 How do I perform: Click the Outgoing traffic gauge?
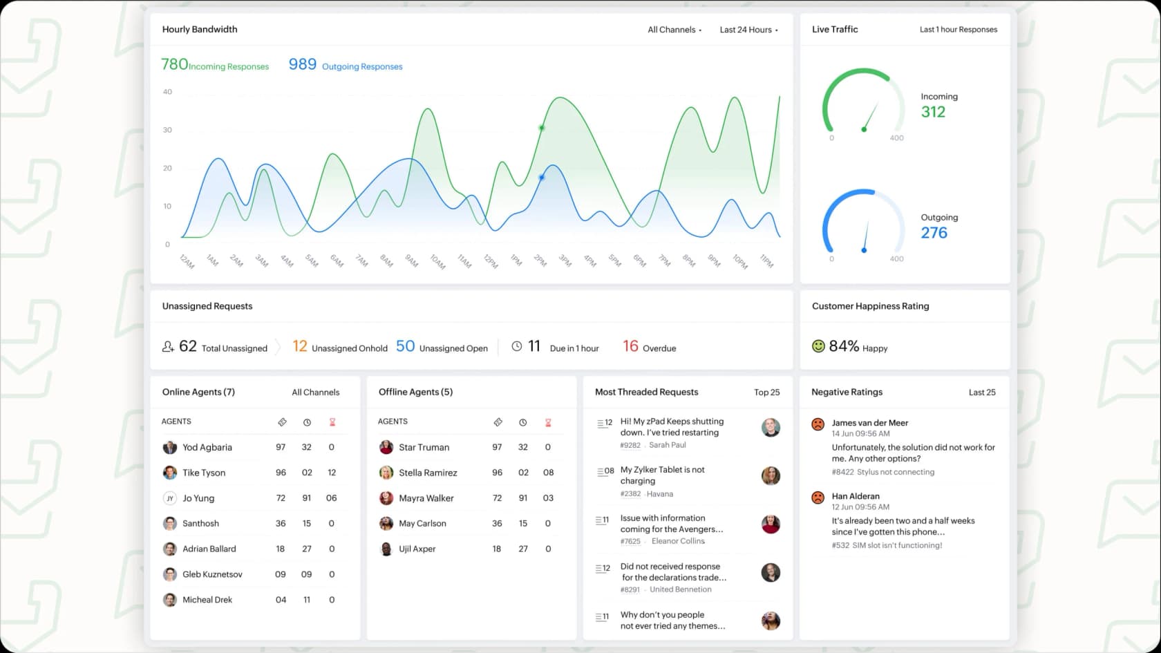(x=863, y=222)
